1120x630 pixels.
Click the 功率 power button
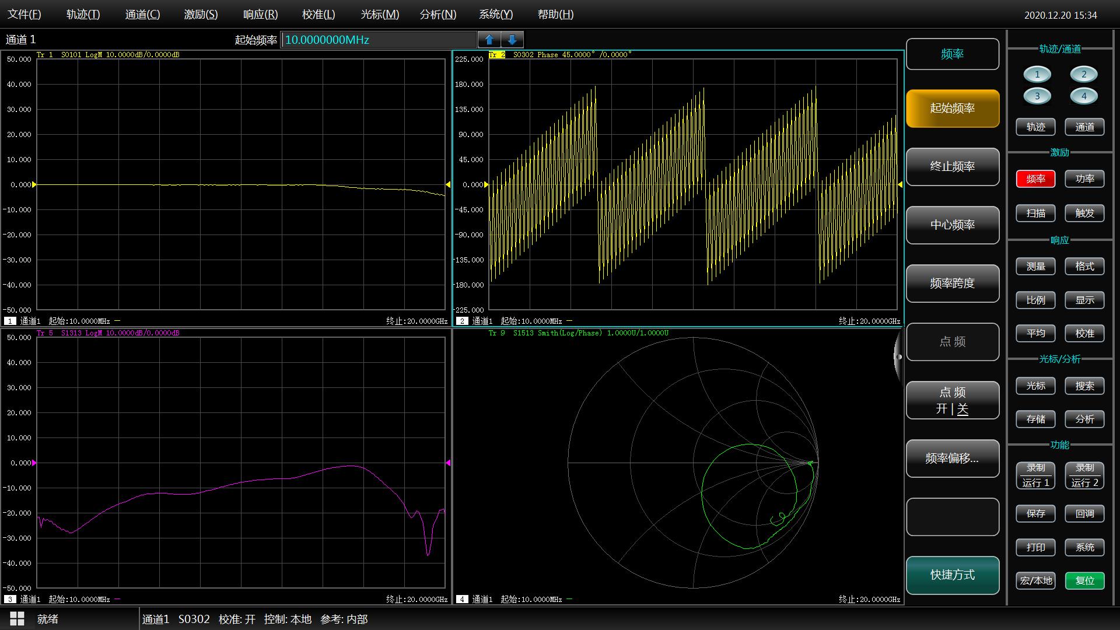click(x=1085, y=179)
